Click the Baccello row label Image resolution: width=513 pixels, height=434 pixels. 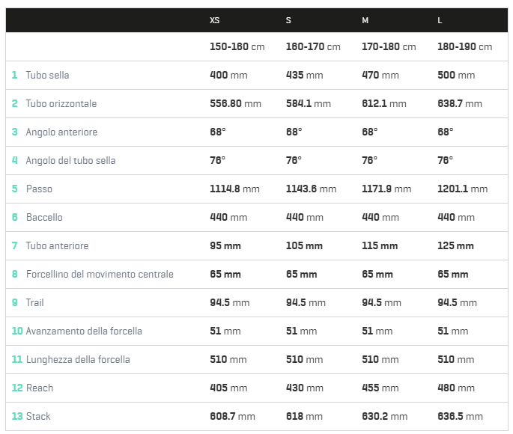(x=44, y=218)
